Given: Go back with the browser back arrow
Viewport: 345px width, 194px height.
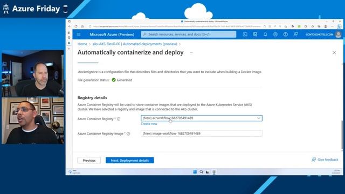Looking at the screenshot, I should pos(70,26).
